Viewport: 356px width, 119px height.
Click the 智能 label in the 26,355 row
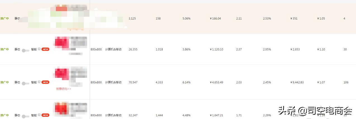(x=34, y=49)
